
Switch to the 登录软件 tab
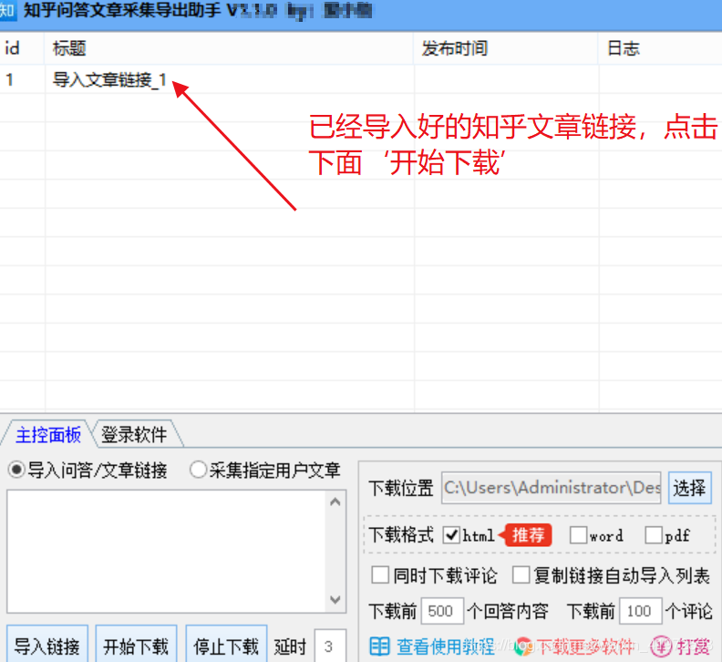pos(134,434)
